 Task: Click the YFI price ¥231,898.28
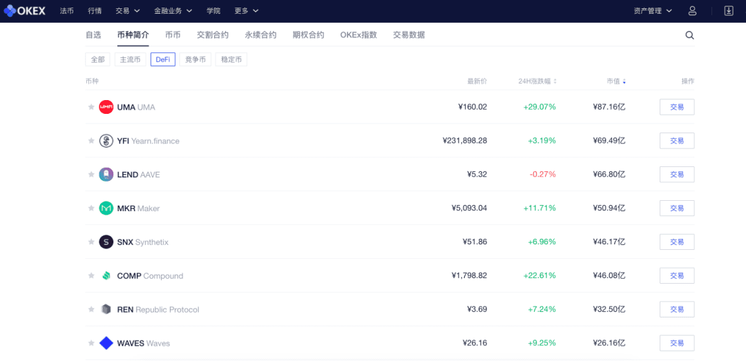[465, 141]
